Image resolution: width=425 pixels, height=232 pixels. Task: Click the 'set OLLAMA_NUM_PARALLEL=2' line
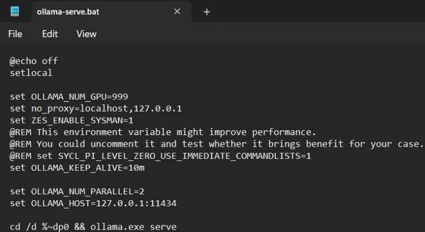pyautogui.click(x=77, y=192)
